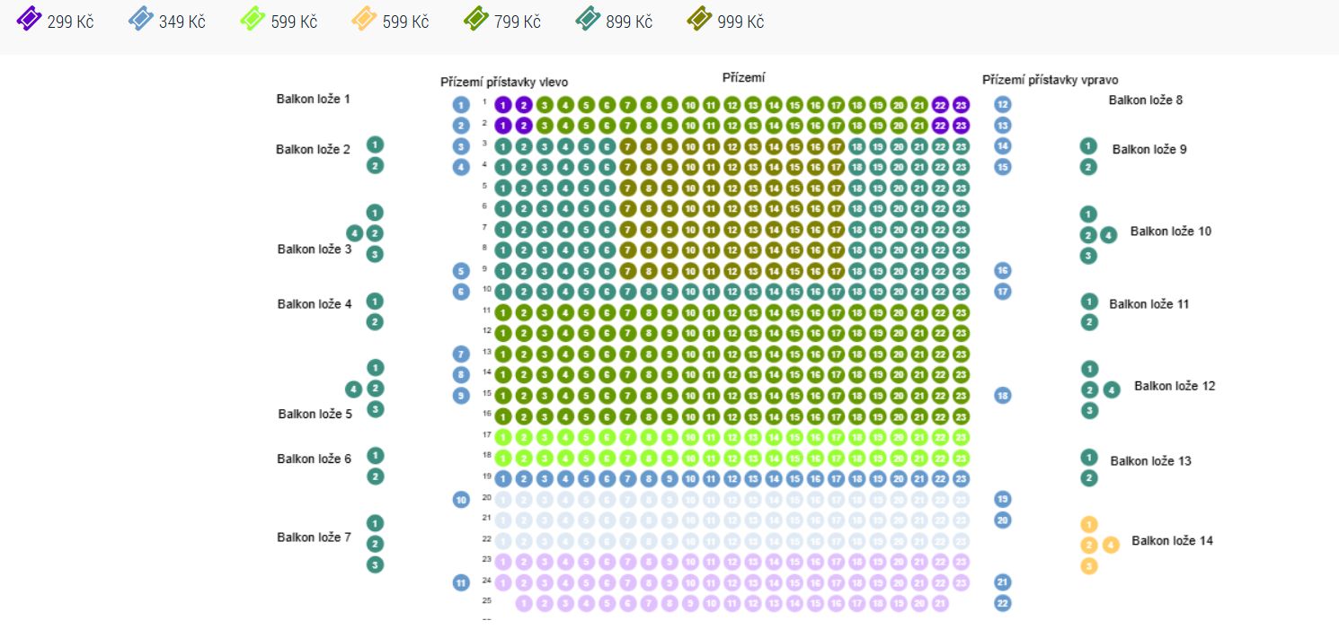Select seat 18 in Přízemí přístavky vpravo
The image size is (1339, 638).
[x=1003, y=396]
